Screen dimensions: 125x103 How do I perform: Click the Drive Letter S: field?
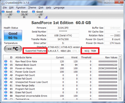(x=63, y=43)
